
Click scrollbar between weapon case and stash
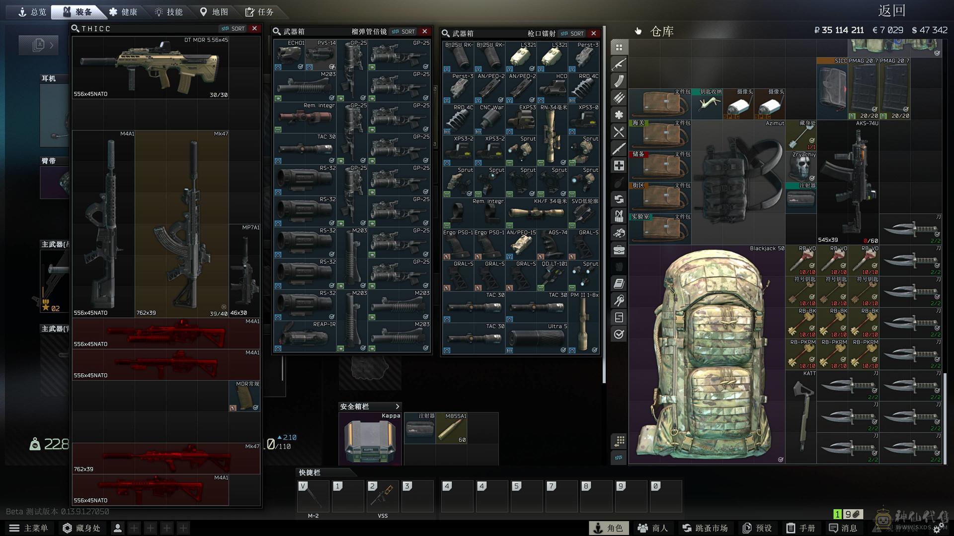click(604, 204)
